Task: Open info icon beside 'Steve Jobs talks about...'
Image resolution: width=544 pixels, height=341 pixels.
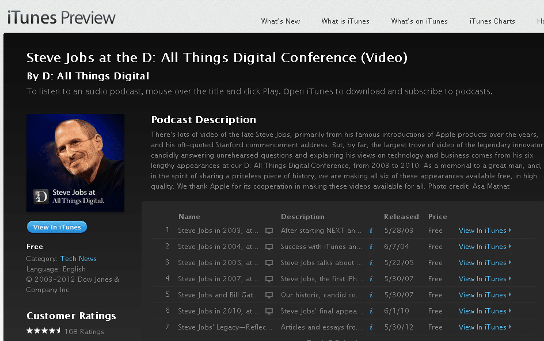Action: pos(371,263)
